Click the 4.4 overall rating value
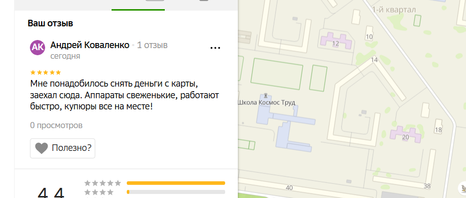Viewport: 466px width, 198px height. [51, 193]
